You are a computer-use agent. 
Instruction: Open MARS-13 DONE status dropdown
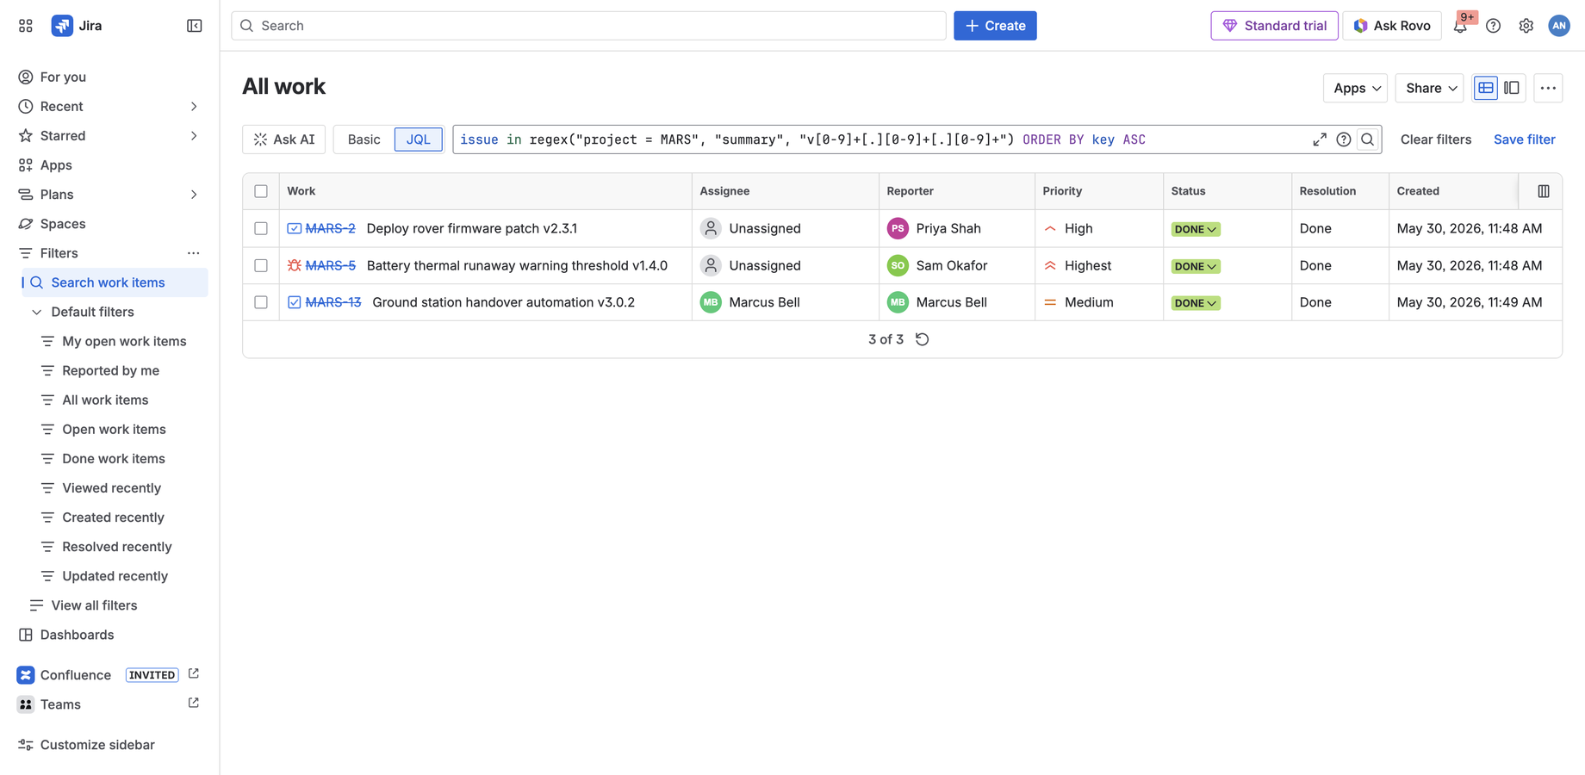click(1195, 303)
